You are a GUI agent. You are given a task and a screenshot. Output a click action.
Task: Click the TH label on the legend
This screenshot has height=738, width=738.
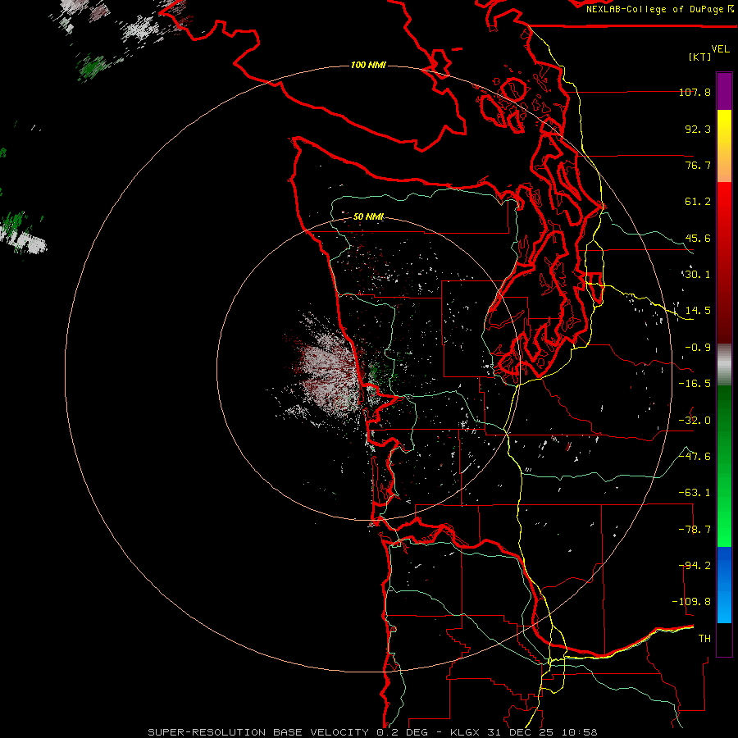tap(704, 639)
